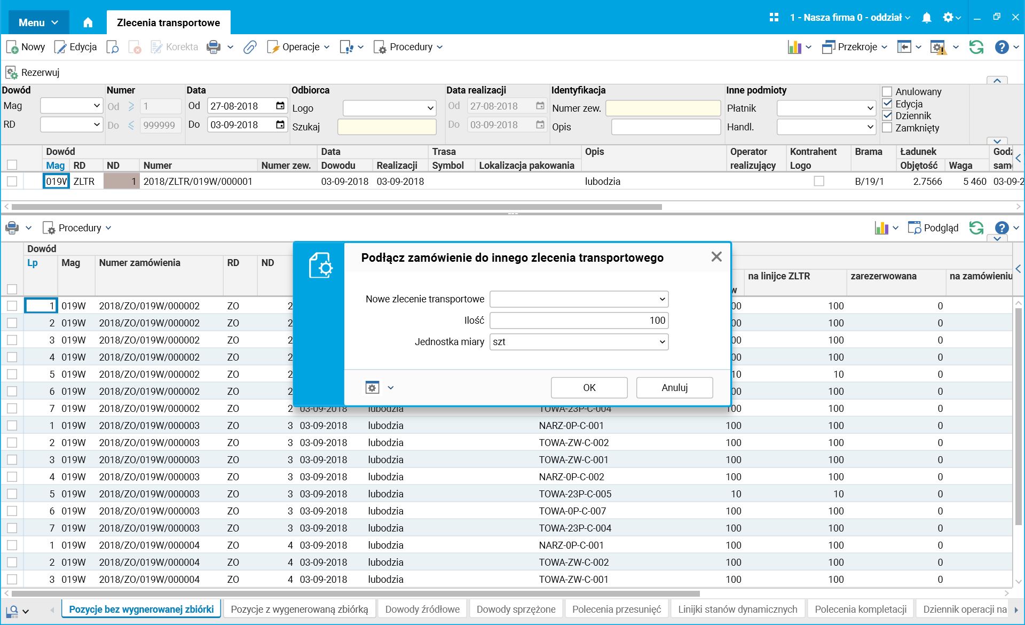Confirm dialog with OK button
Viewport: 1025px width, 625px height.
pos(589,388)
